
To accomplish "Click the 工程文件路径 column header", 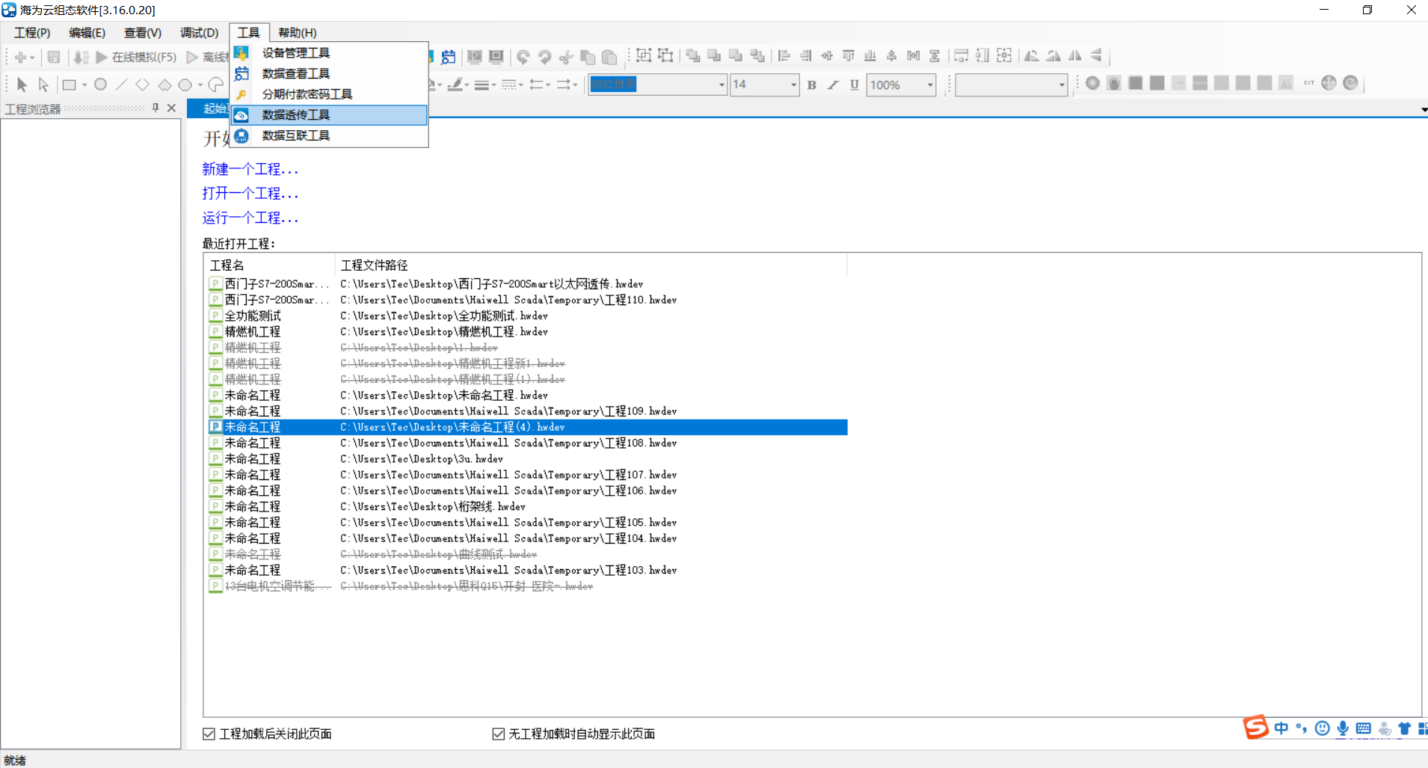I will 375,265.
